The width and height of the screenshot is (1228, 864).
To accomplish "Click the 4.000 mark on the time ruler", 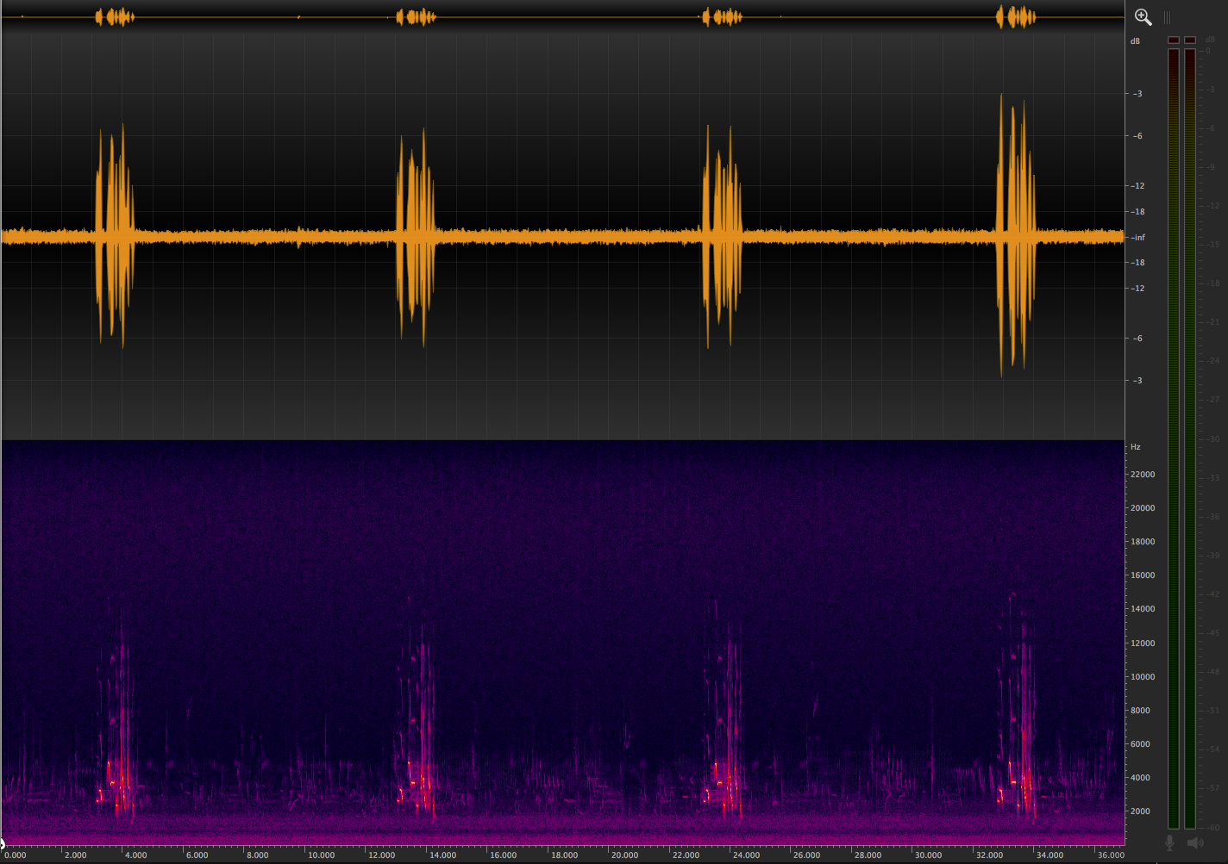I will click(135, 855).
